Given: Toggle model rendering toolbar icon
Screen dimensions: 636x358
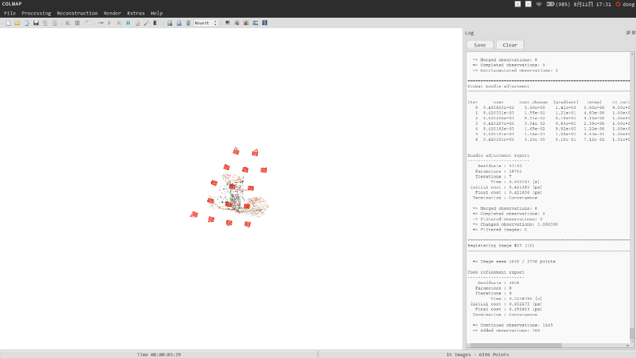Looking at the screenshot, I should 170,23.
